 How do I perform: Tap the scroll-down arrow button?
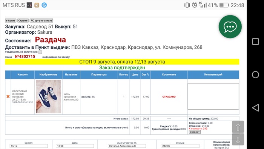[238, 139]
